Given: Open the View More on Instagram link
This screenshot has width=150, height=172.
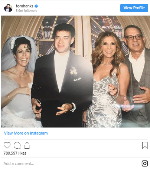Looking at the screenshot, I should point(26,133).
